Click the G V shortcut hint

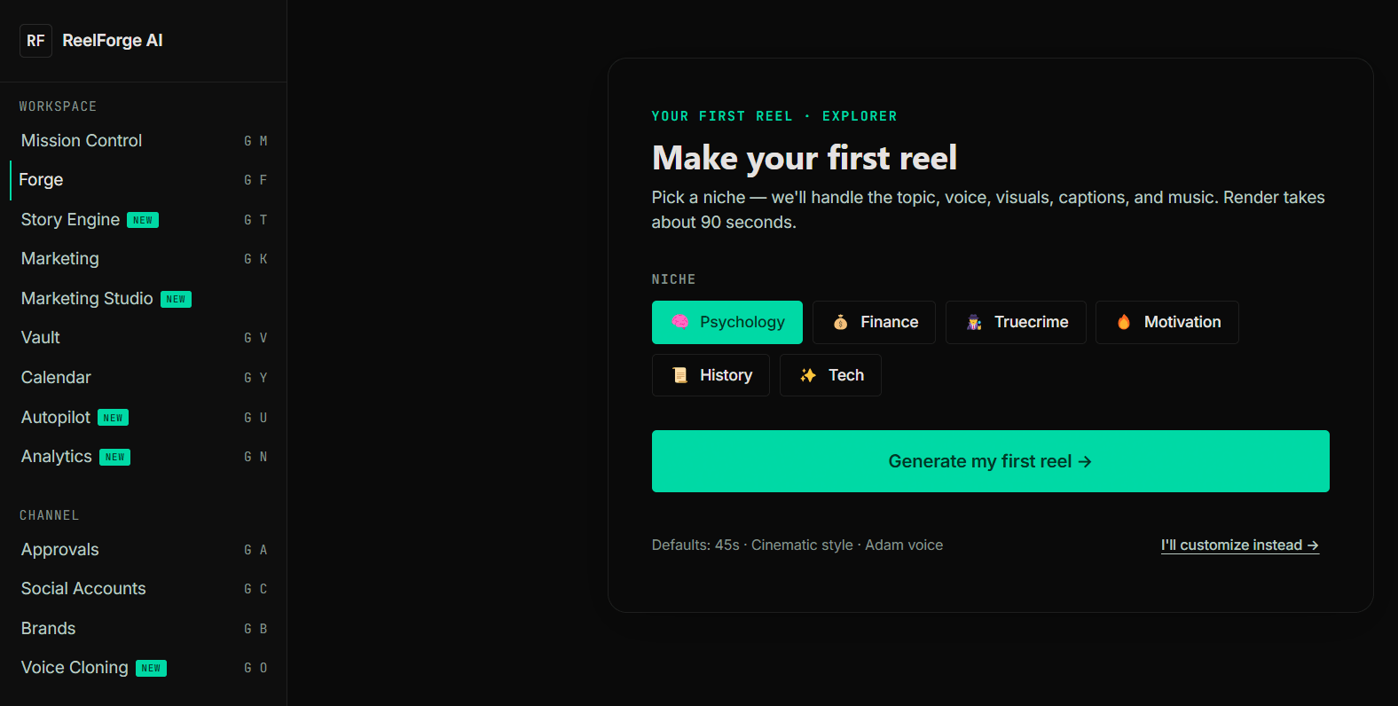(x=255, y=338)
